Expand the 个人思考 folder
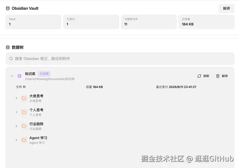The image size is (239, 168). 16,112
